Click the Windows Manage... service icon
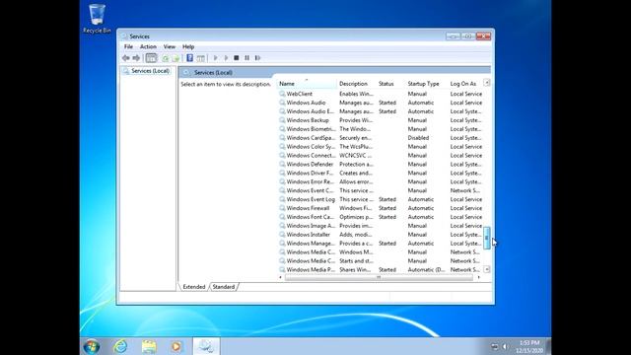The height and width of the screenshot is (355, 631). point(282,244)
